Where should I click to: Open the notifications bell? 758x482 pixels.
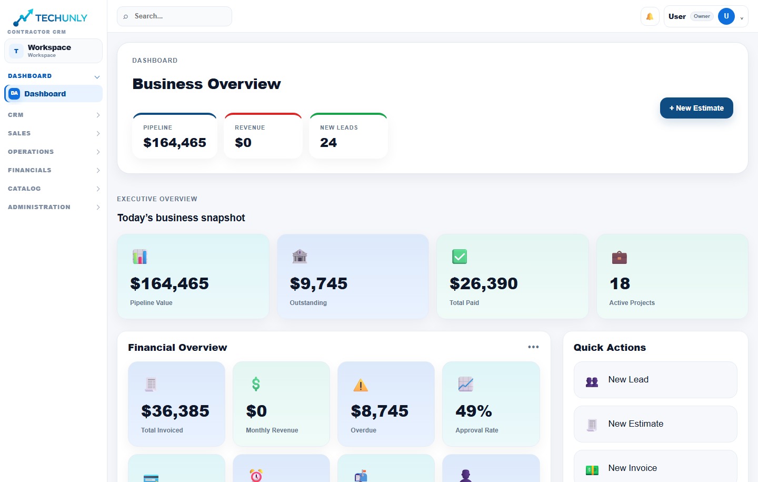click(650, 16)
